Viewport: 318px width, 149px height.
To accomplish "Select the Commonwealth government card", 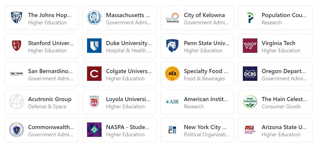I will 41,130.
